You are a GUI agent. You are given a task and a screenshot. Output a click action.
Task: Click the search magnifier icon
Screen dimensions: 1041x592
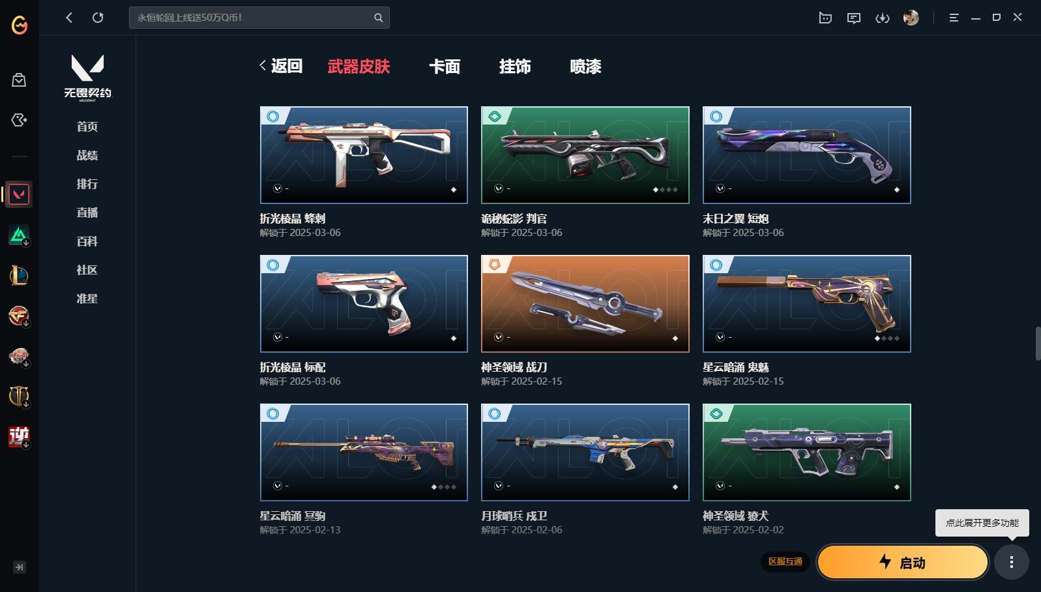(x=378, y=18)
